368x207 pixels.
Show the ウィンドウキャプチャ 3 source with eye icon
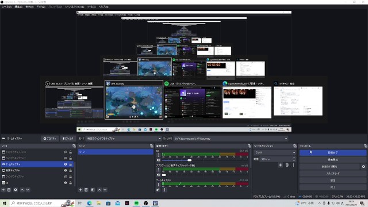pyautogui.click(x=66, y=152)
